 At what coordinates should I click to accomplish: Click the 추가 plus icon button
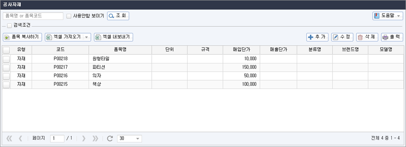point(317,37)
